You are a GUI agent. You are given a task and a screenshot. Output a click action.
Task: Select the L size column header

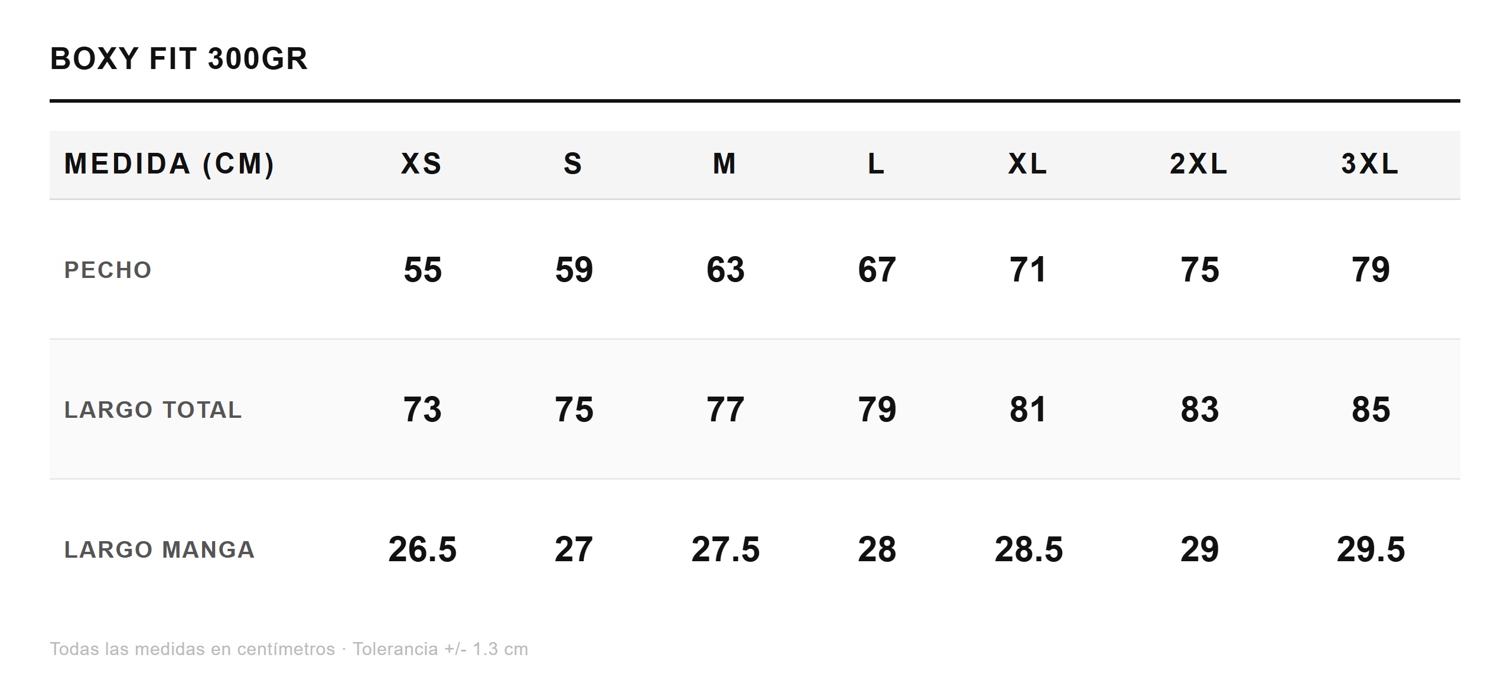876,163
